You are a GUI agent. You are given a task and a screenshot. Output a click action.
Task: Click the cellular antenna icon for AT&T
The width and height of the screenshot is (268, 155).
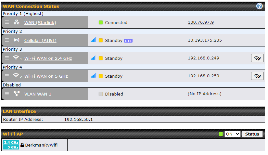17,40
